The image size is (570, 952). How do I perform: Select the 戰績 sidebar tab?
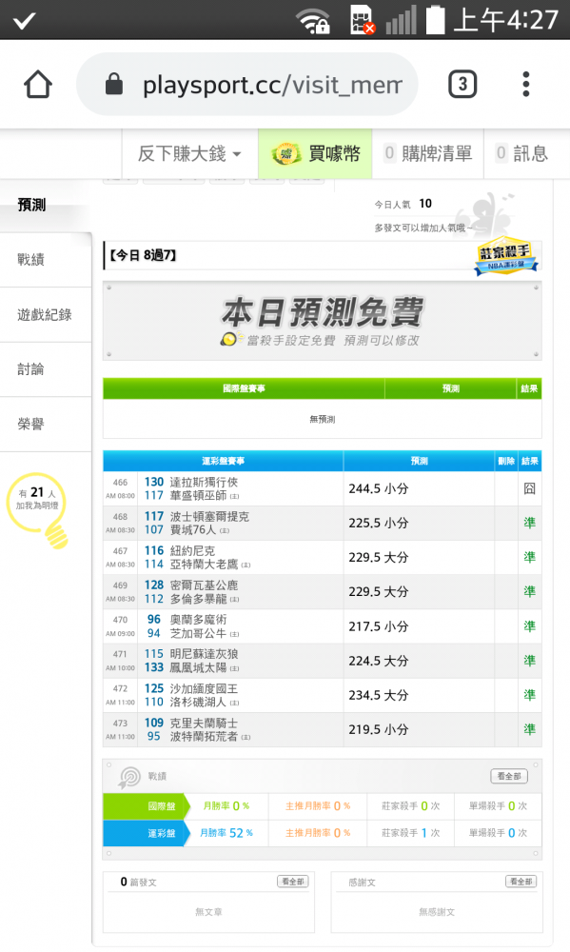46,260
